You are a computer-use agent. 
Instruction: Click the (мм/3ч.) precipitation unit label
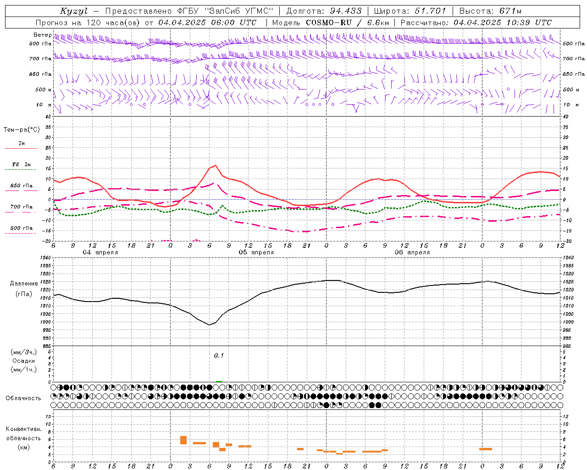(x=24, y=352)
